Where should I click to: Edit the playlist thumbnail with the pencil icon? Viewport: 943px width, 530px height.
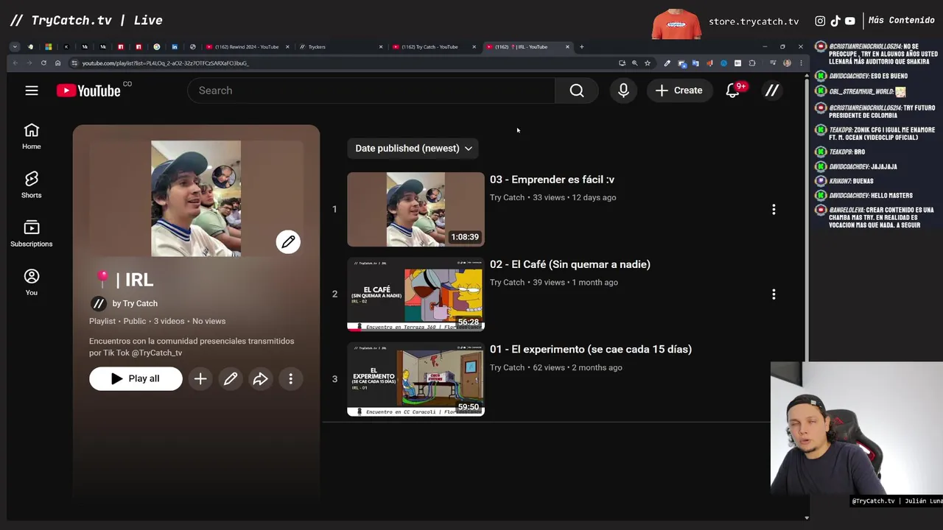pyautogui.click(x=288, y=241)
